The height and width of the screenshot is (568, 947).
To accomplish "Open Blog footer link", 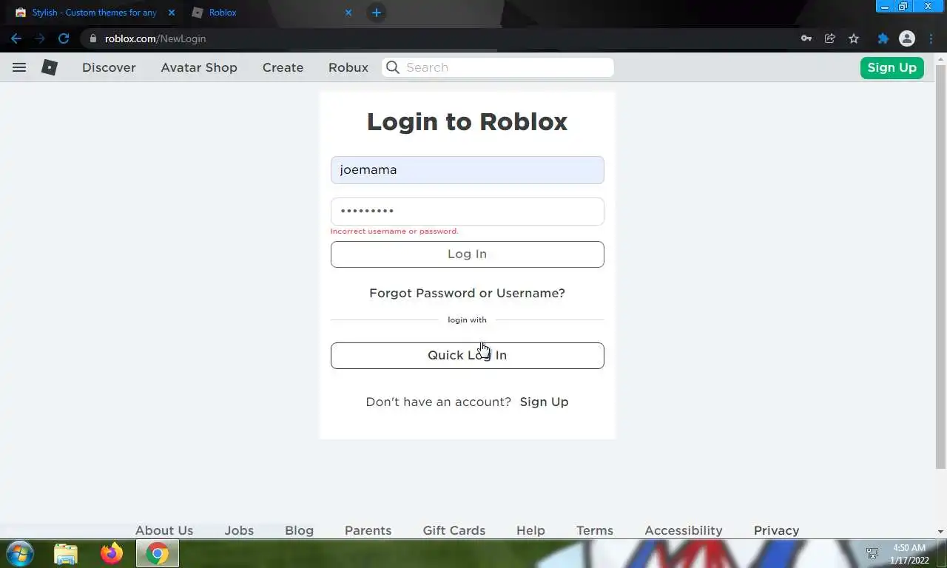I will 299,530.
